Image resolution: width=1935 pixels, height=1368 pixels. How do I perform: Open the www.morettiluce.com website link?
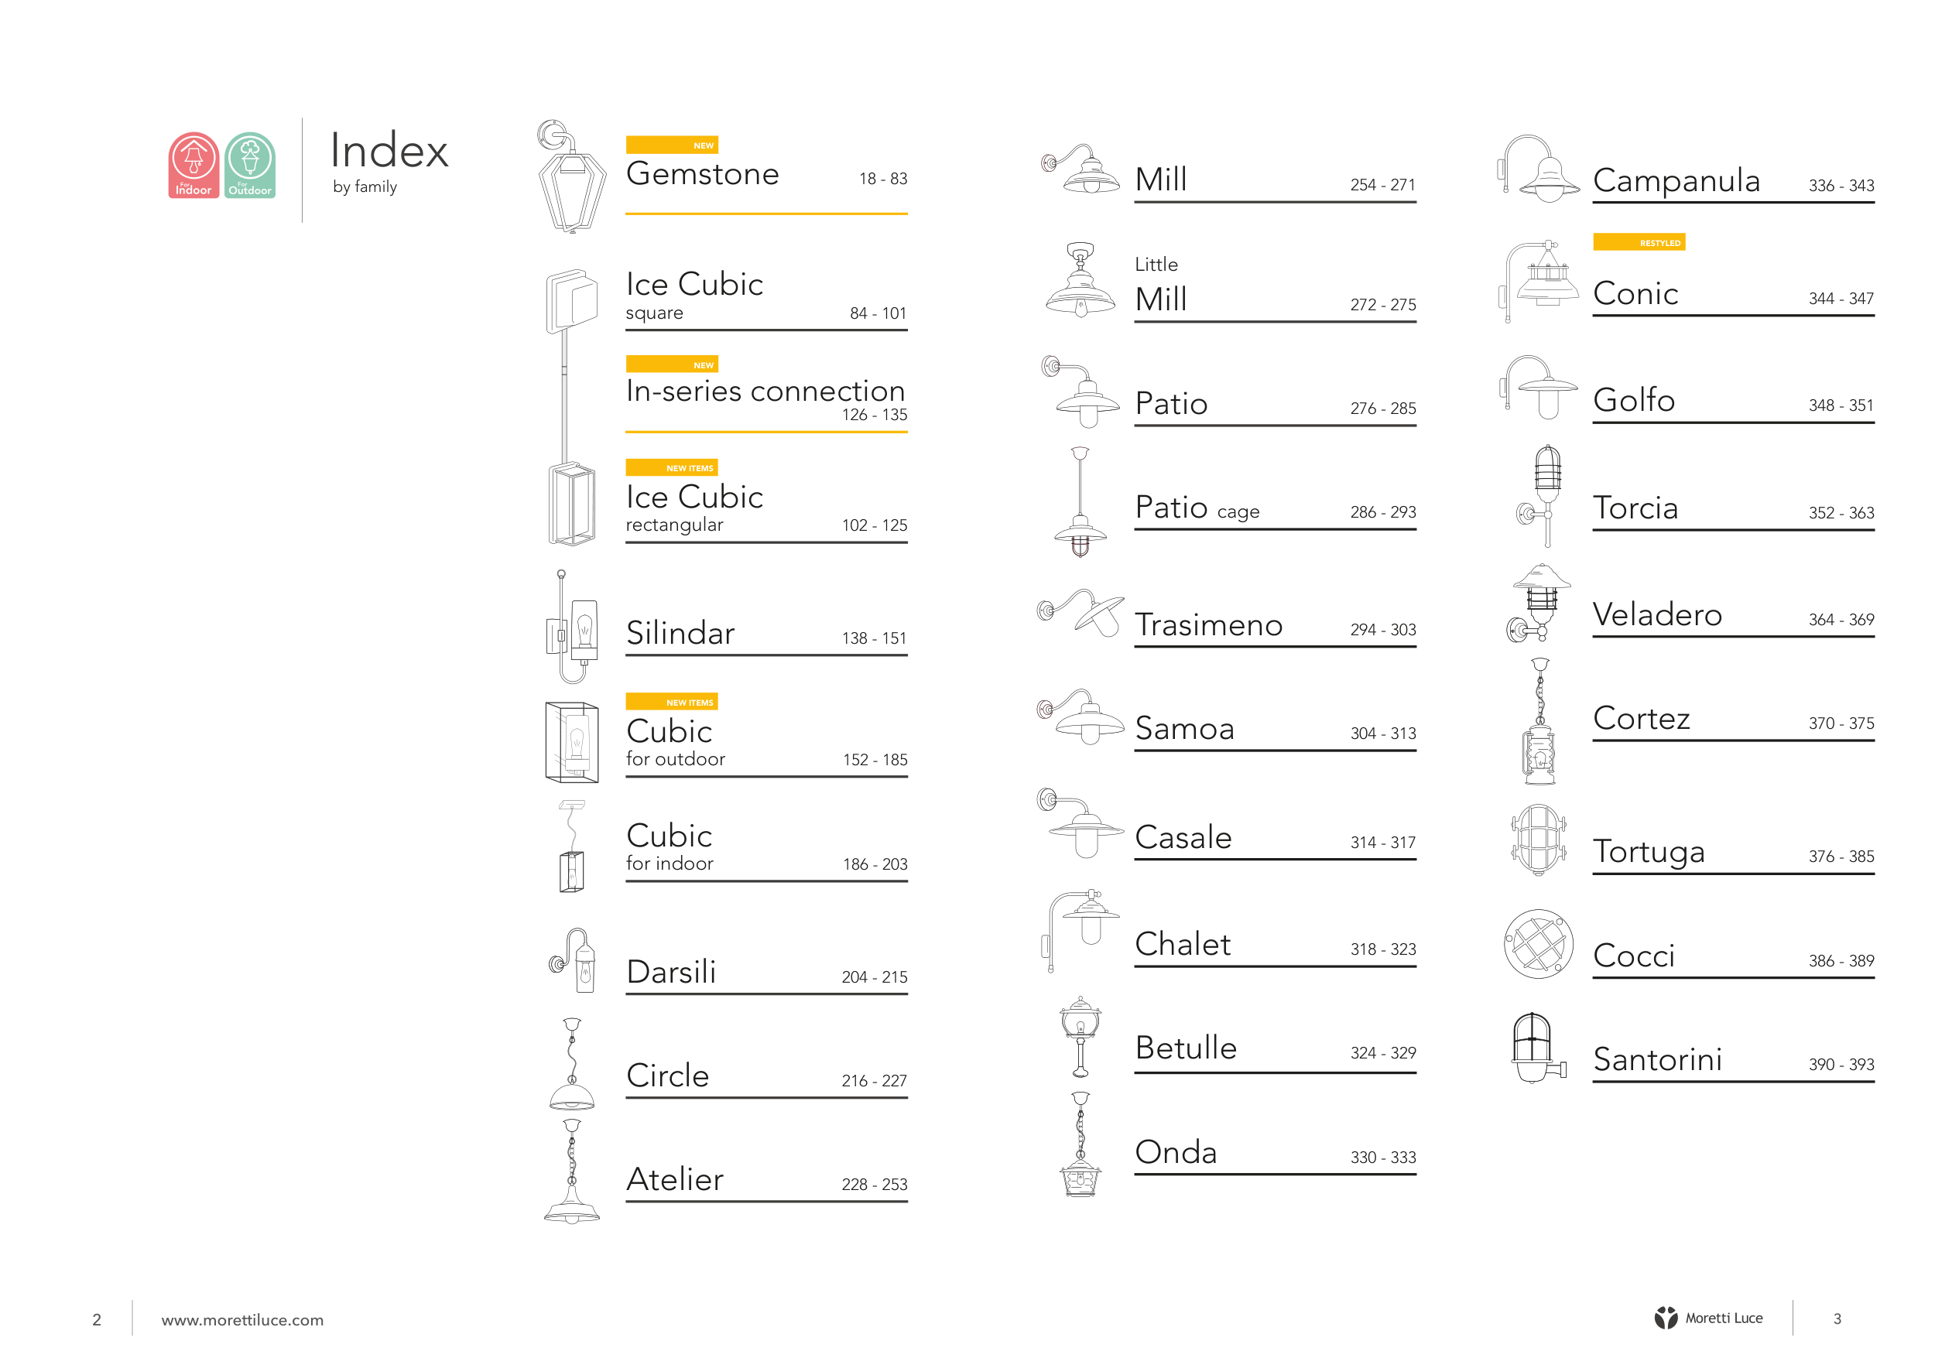[241, 1320]
